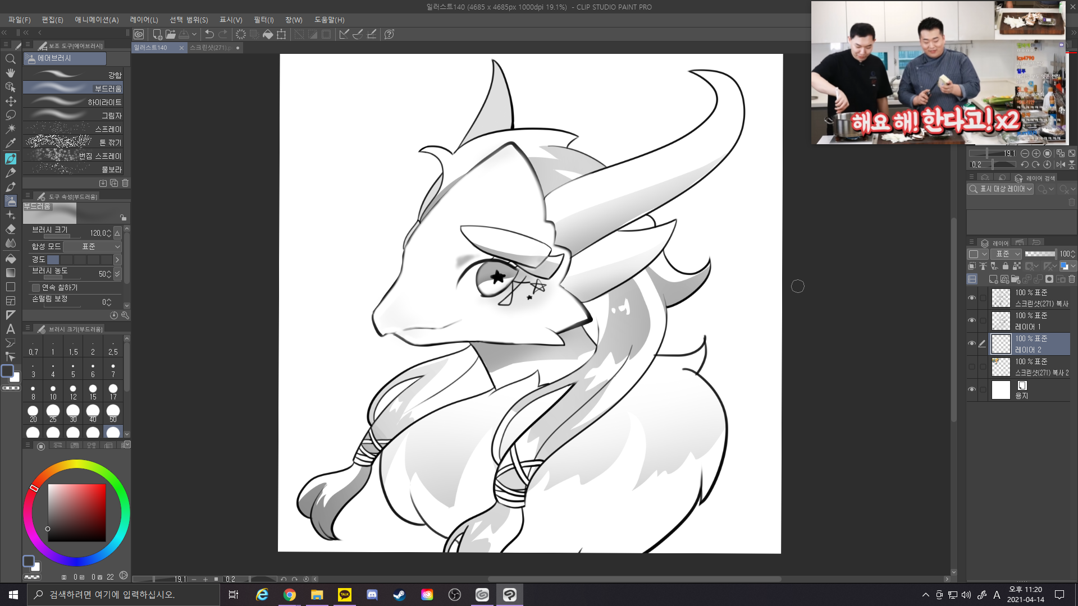Open layer blending mode 표준 dropdown

(1006, 254)
